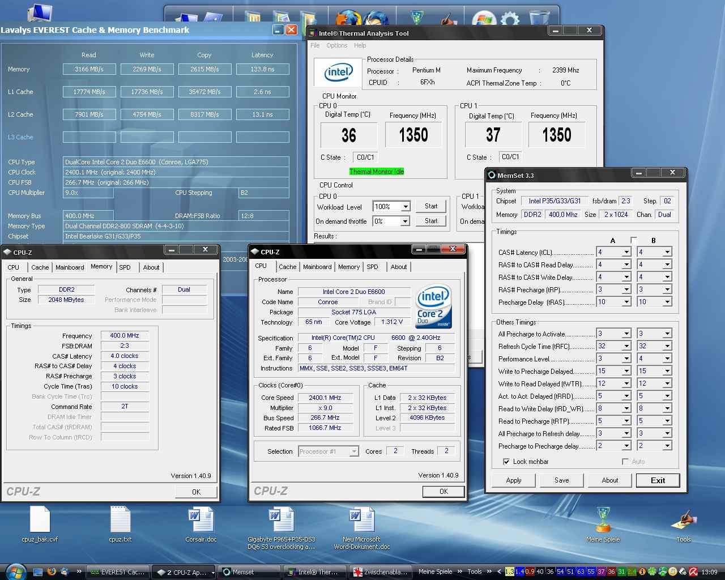
Task: Open the settings gear in the top dock
Action: 510,19
